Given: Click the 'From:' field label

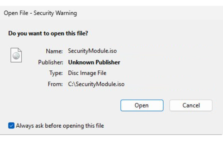Looking at the screenshot, I should [x=55, y=84].
